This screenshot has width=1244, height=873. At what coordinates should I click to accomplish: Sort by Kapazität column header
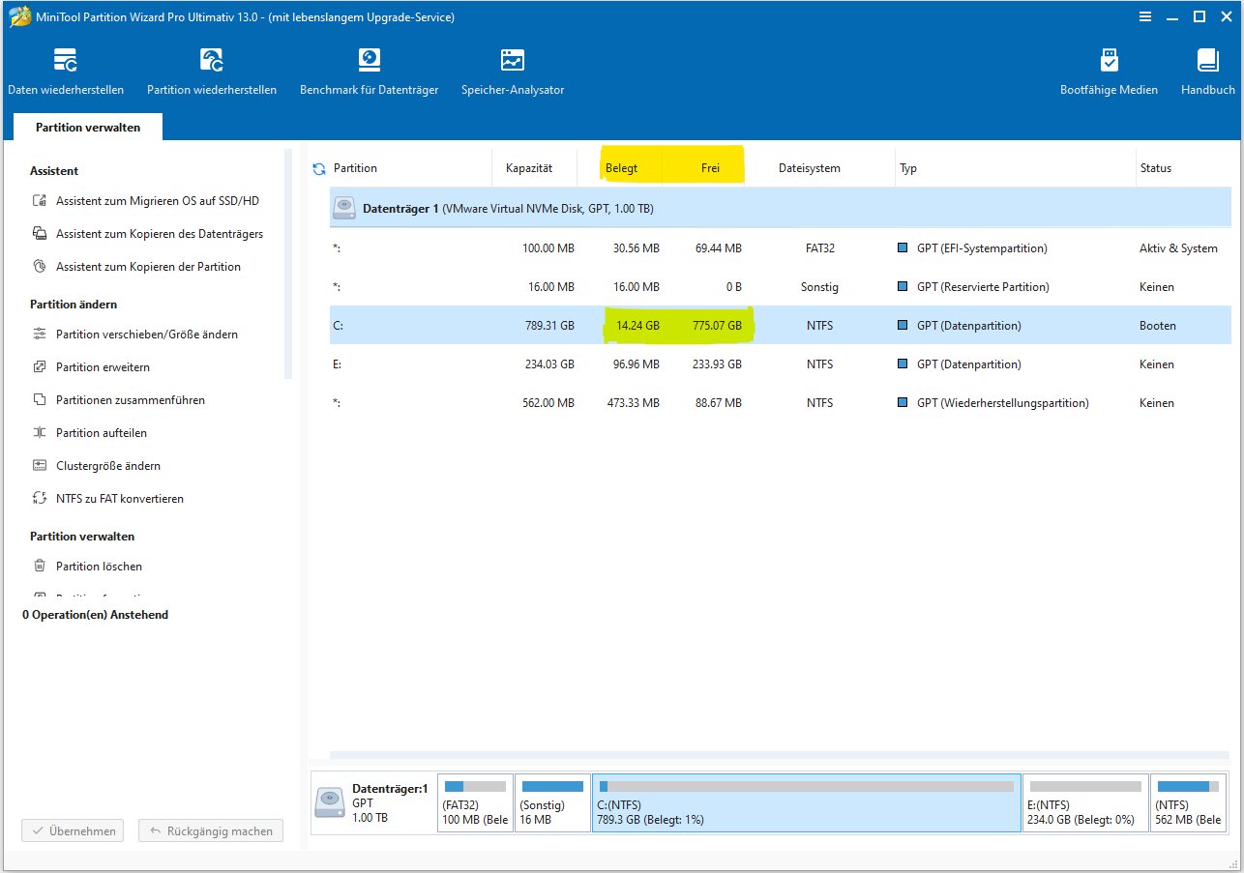click(529, 168)
